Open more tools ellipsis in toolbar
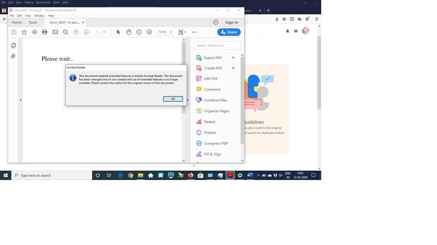Viewport: 437px width, 245px height. point(194,32)
